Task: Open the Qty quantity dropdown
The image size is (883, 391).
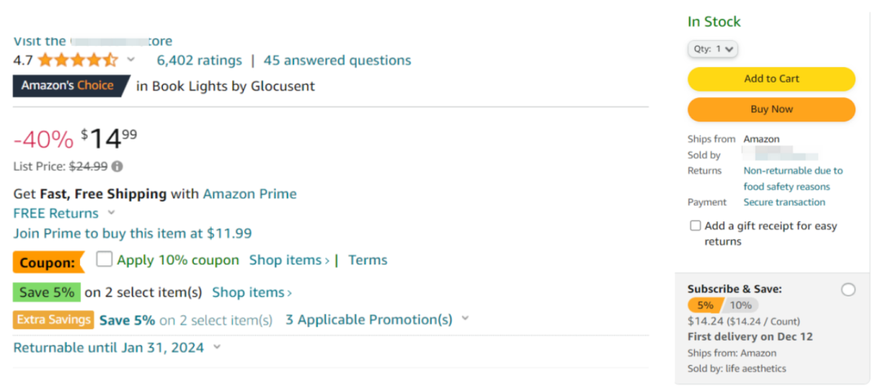Action: [x=713, y=49]
